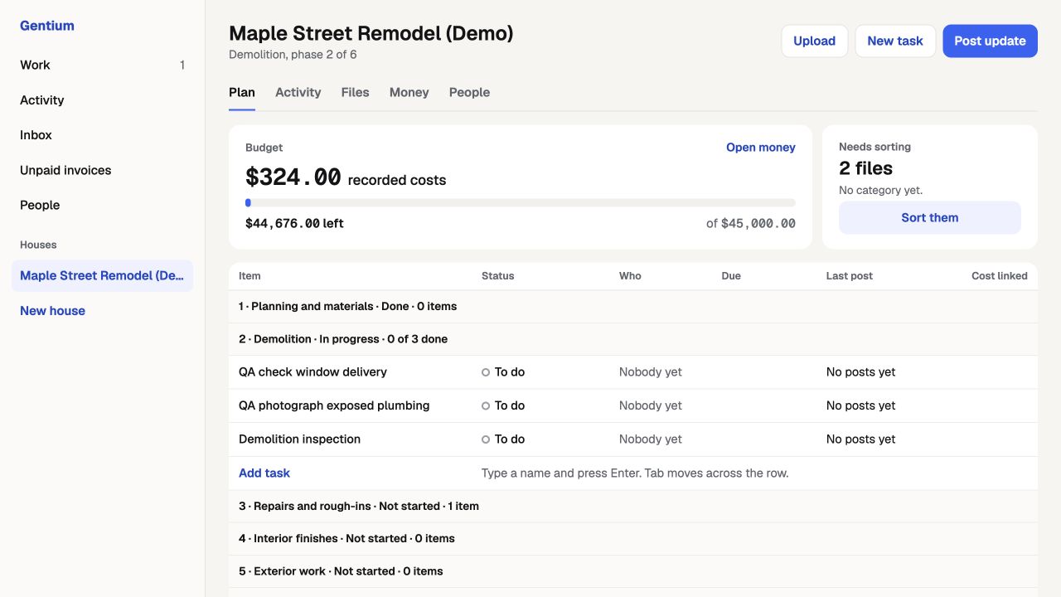
Task: Switch to the Money tab
Action: pos(409,93)
